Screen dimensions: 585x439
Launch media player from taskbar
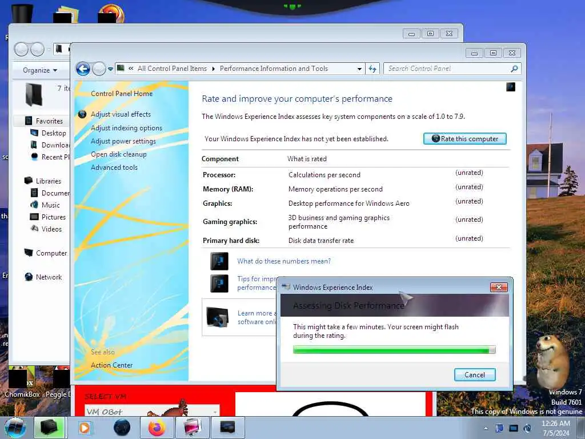[85, 428]
